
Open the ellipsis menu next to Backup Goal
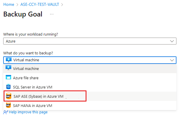[x=52, y=14]
